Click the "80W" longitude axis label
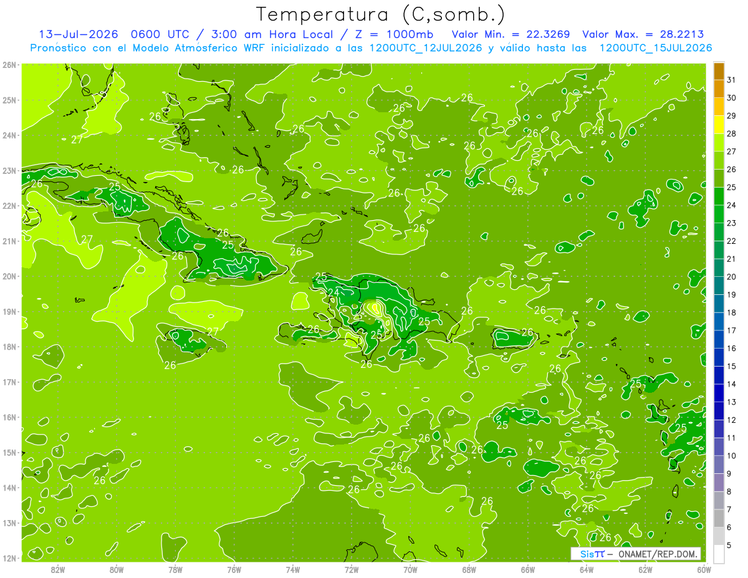This screenshot has height=578, width=748. pyautogui.click(x=117, y=569)
